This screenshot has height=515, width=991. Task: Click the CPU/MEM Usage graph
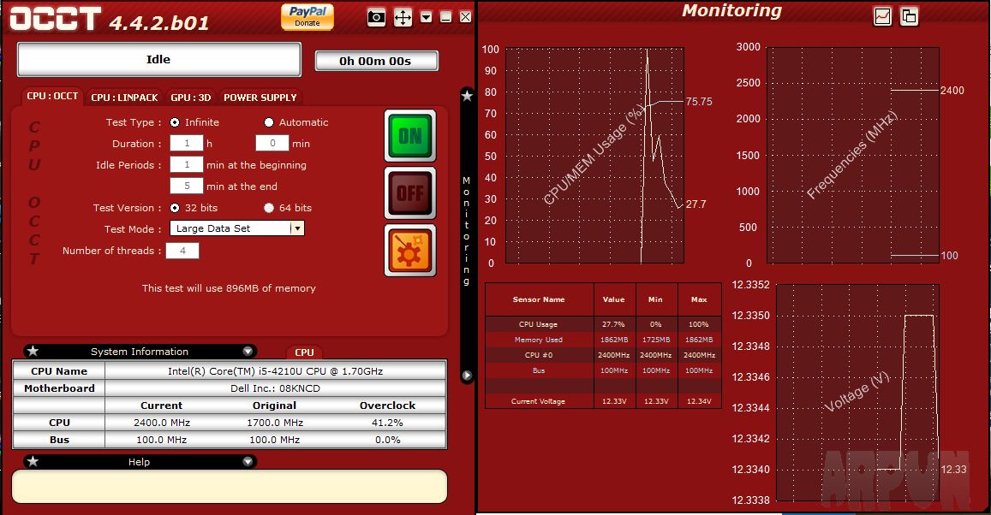(594, 155)
